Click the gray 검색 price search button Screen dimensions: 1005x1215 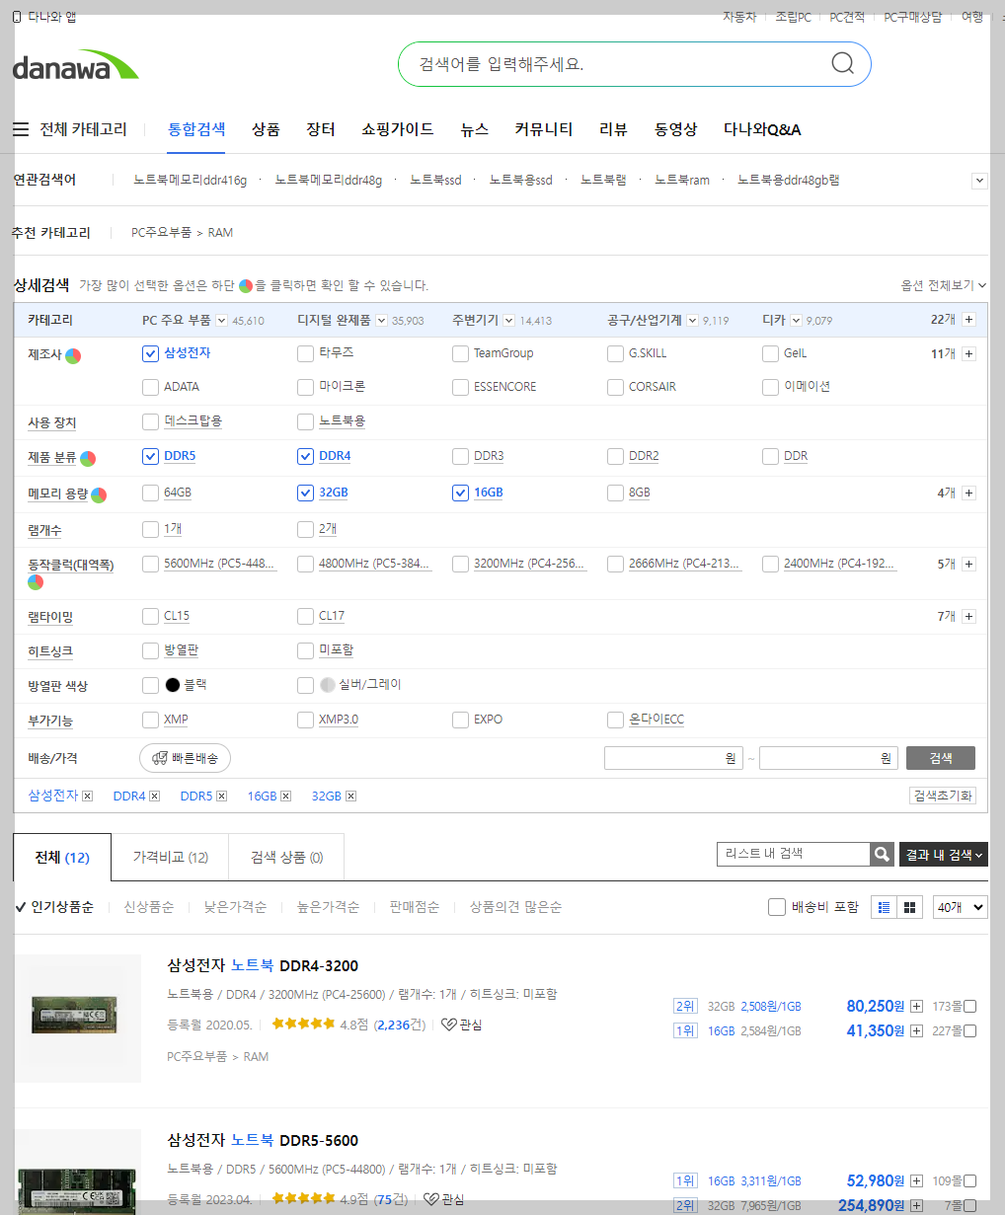pyautogui.click(x=941, y=758)
